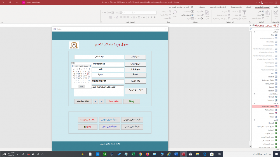Open the Create (إنشاء) ribbon tab
This screenshot has width=280, height=157.
(249, 7)
